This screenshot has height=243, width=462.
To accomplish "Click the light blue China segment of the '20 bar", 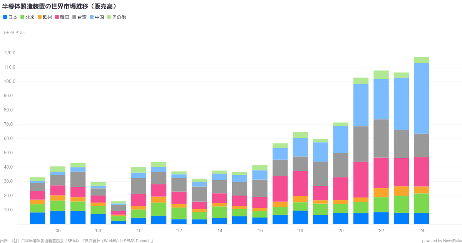I will point(340,139).
